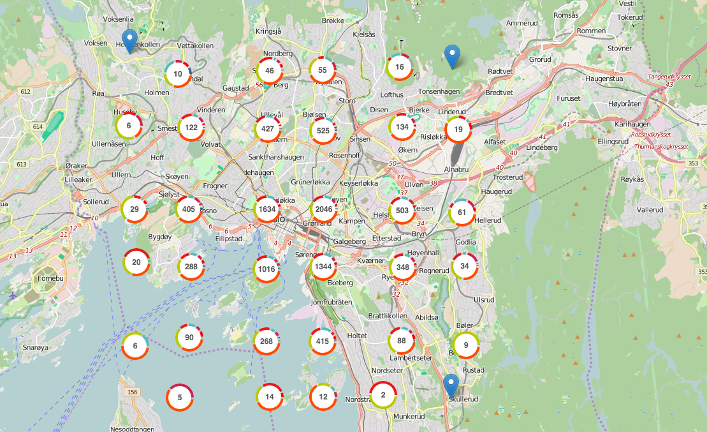Zoom into the 1344 cluster marker
This screenshot has width=707, height=432.
coord(323,266)
